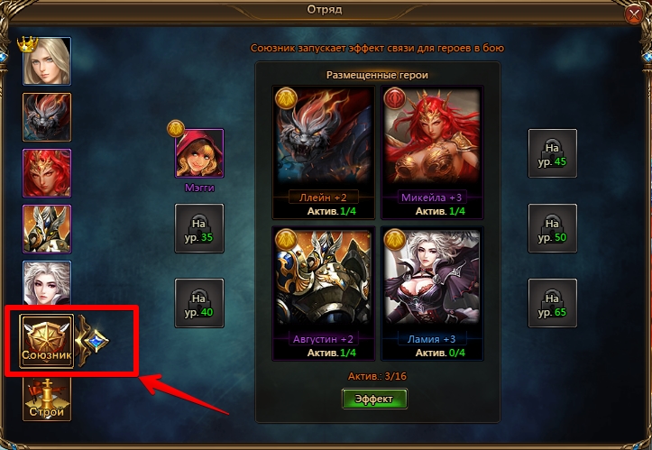Viewport: 652px width, 450px height.
Task: Select the white-haired Ламия icon in sidebar
Action: point(47,283)
